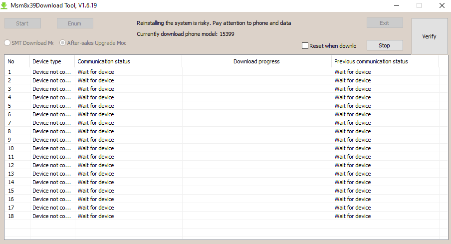Click the Start button
This screenshot has width=451, height=244.
pos(22,23)
